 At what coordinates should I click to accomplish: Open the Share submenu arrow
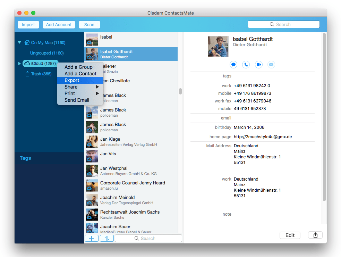point(97,87)
